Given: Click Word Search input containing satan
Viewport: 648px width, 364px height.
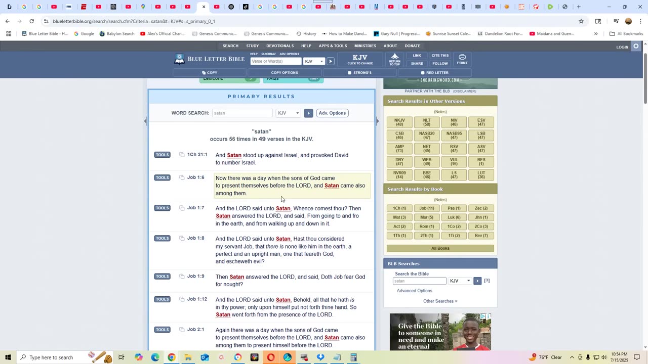Looking at the screenshot, I should click(242, 113).
